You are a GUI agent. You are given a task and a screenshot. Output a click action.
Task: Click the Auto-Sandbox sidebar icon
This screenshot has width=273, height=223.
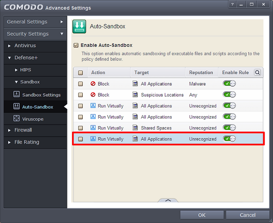click(17, 106)
